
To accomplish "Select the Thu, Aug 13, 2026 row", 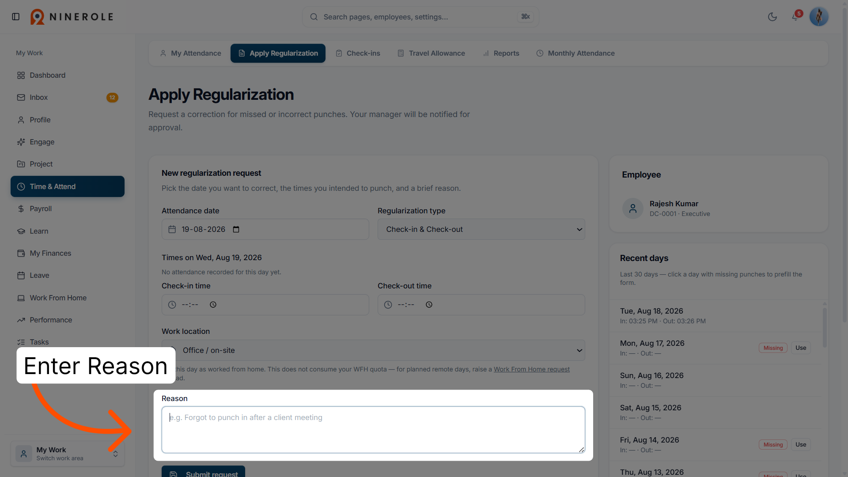I will tap(715, 469).
